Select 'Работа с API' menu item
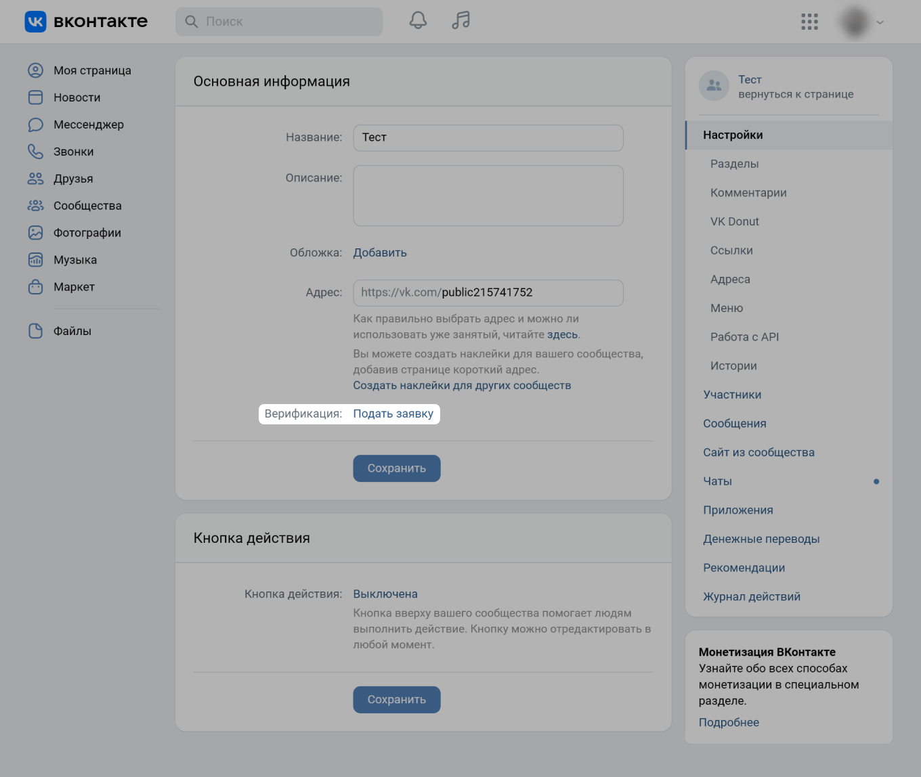 [744, 337]
